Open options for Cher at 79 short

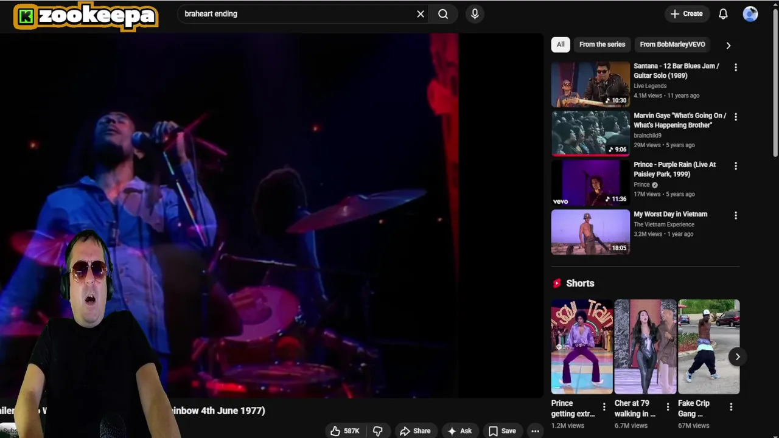point(667,407)
